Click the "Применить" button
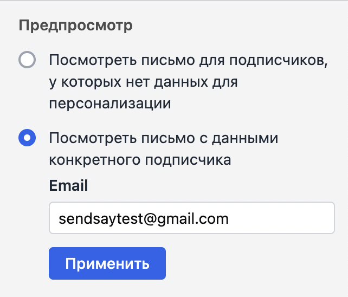 [107, 264]
